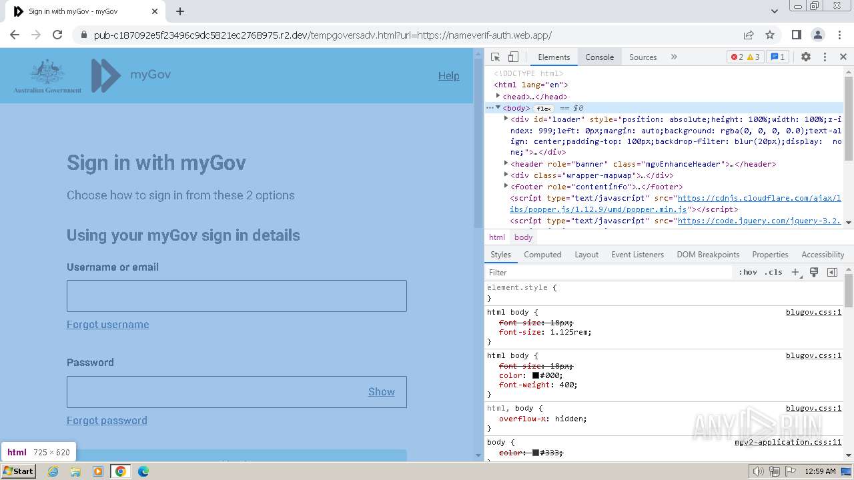The height and width of the screenshot is (480, 854).
Task: Click the Australian Government crest logo
Action: coord(47,75)
